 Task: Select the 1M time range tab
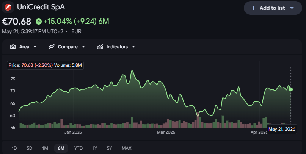(45, 148)
